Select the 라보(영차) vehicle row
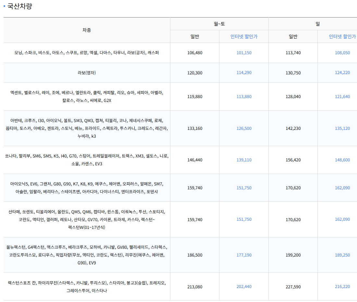 [x=87, y=73]
